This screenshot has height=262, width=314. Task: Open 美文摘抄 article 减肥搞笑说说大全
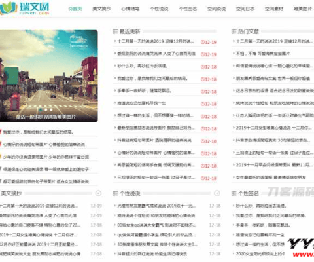(x=40, y=254)
